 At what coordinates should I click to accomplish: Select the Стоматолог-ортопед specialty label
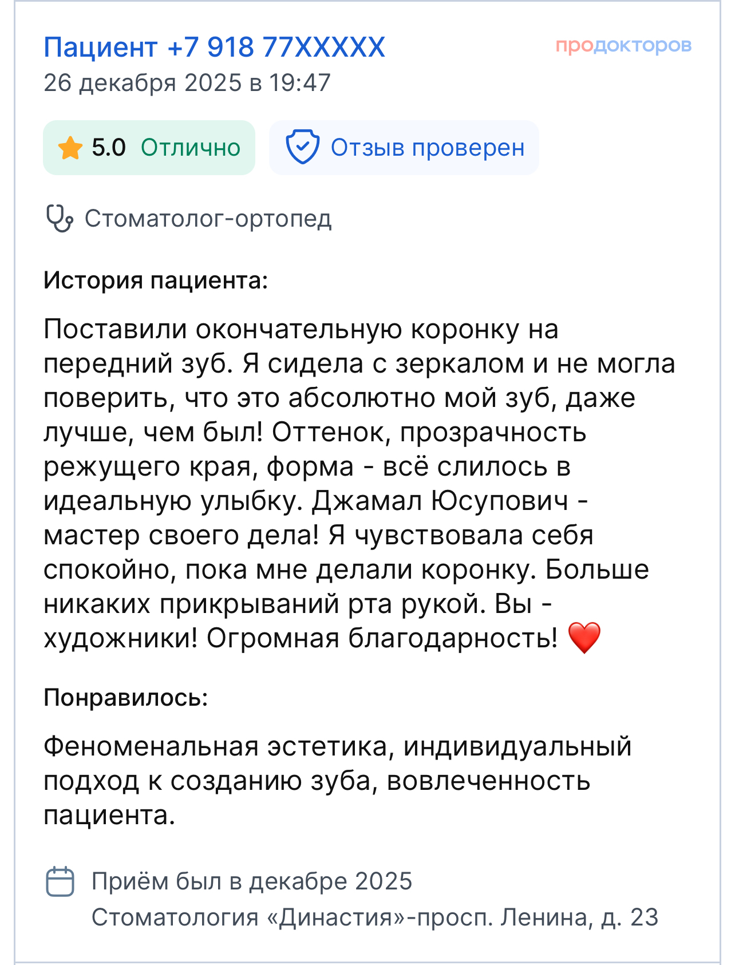(208, 219)
